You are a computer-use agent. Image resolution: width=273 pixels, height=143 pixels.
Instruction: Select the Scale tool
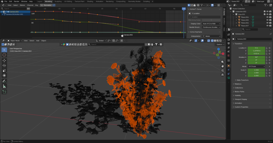(4, 71)
